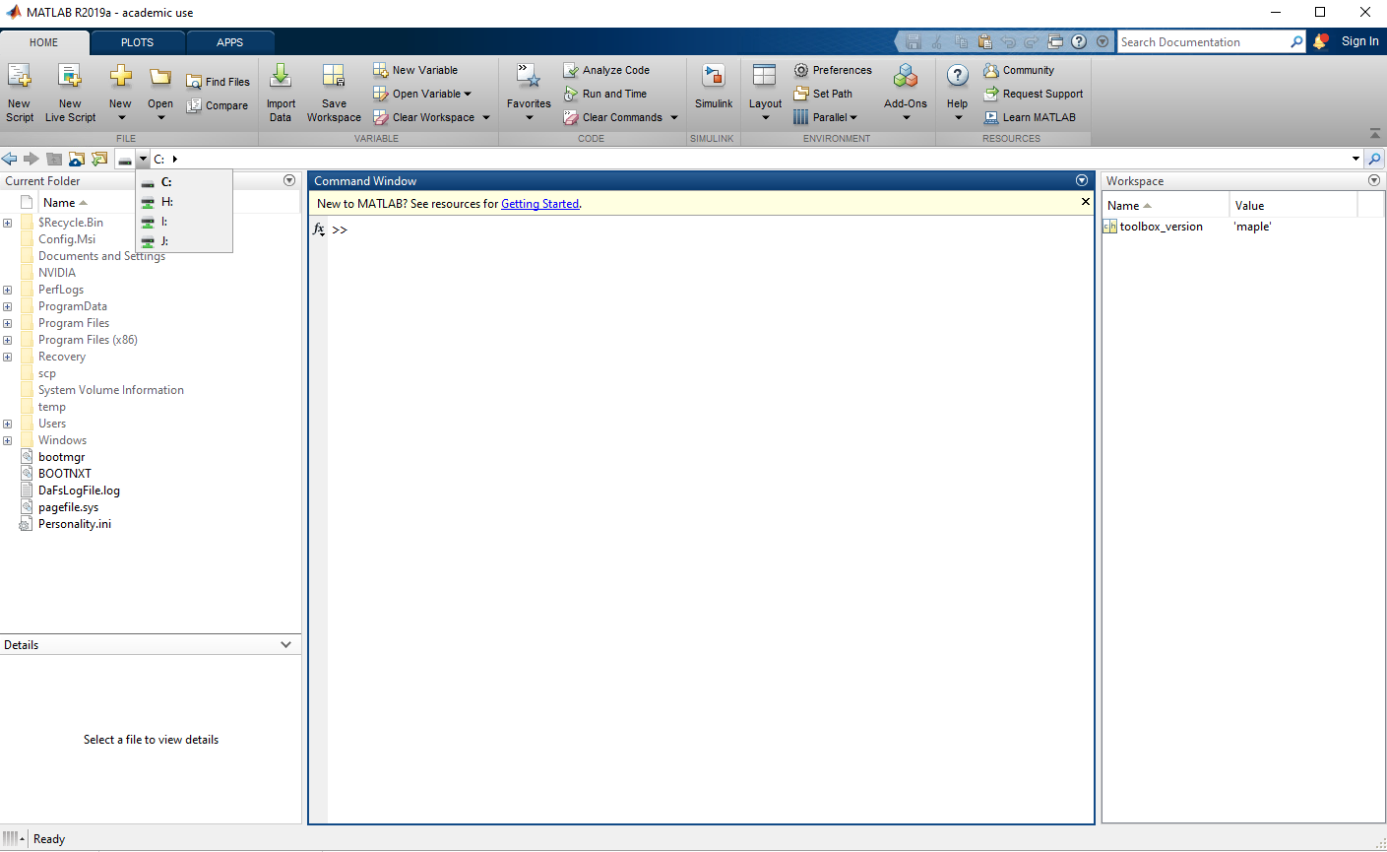Open the New file plus icon
This screenshot has height=852, width=1387.
tap(120, 77)
